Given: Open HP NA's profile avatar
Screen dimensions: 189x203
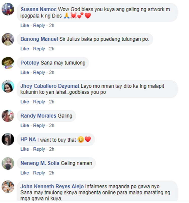Looking at the screenshot, I should tap(8, 139).
